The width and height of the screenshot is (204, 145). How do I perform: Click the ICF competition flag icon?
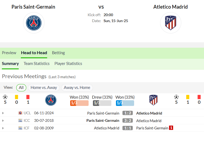point(20,128)
